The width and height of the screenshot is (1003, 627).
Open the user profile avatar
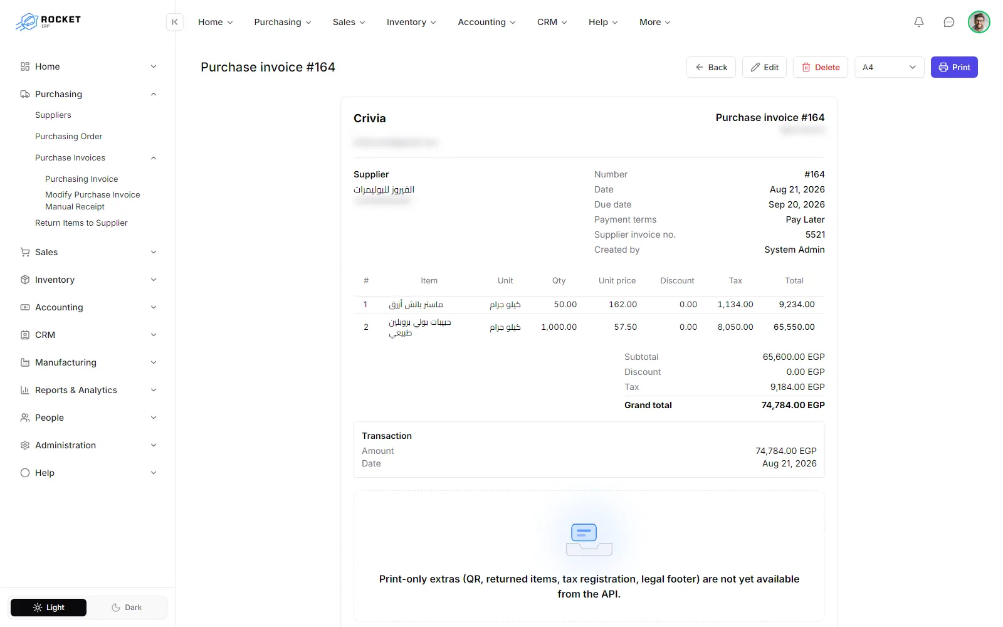pos(979,22)
